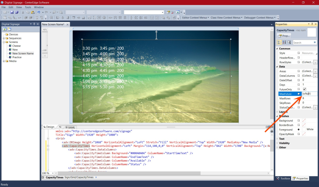Click the Prop... button under CapacityTimes
Viewport: 319px width, 187px height.
pos(284,36)
